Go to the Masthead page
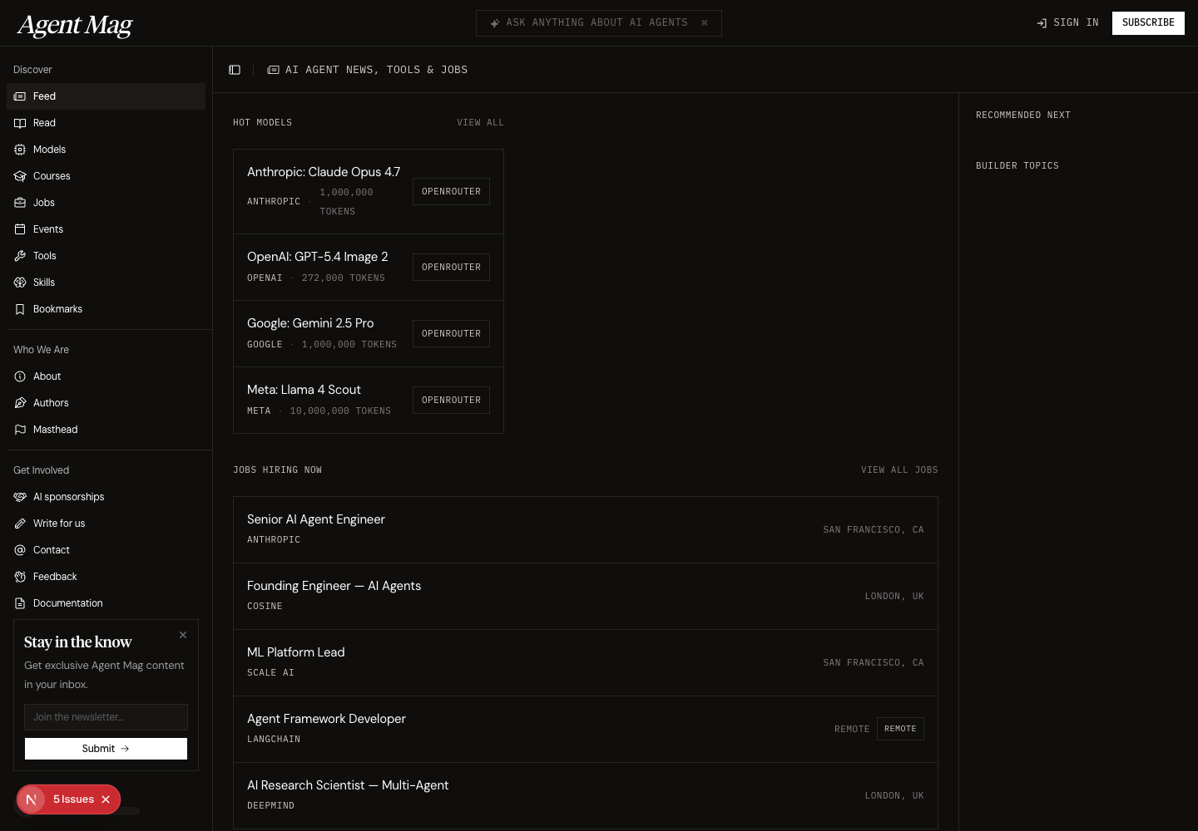The height and width of the screenshot is (831, 1198). pos(55,430)
